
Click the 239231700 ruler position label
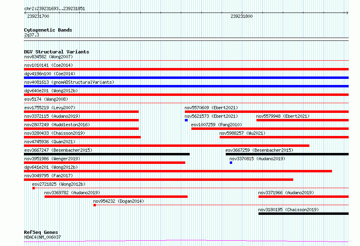coord(38,16)
